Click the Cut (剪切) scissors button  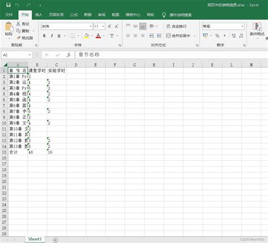[x=23, y=24]
